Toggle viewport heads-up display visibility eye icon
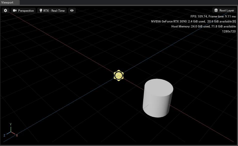Image resolution: width=238 pixels, height=146 pixels. [72, 10]
